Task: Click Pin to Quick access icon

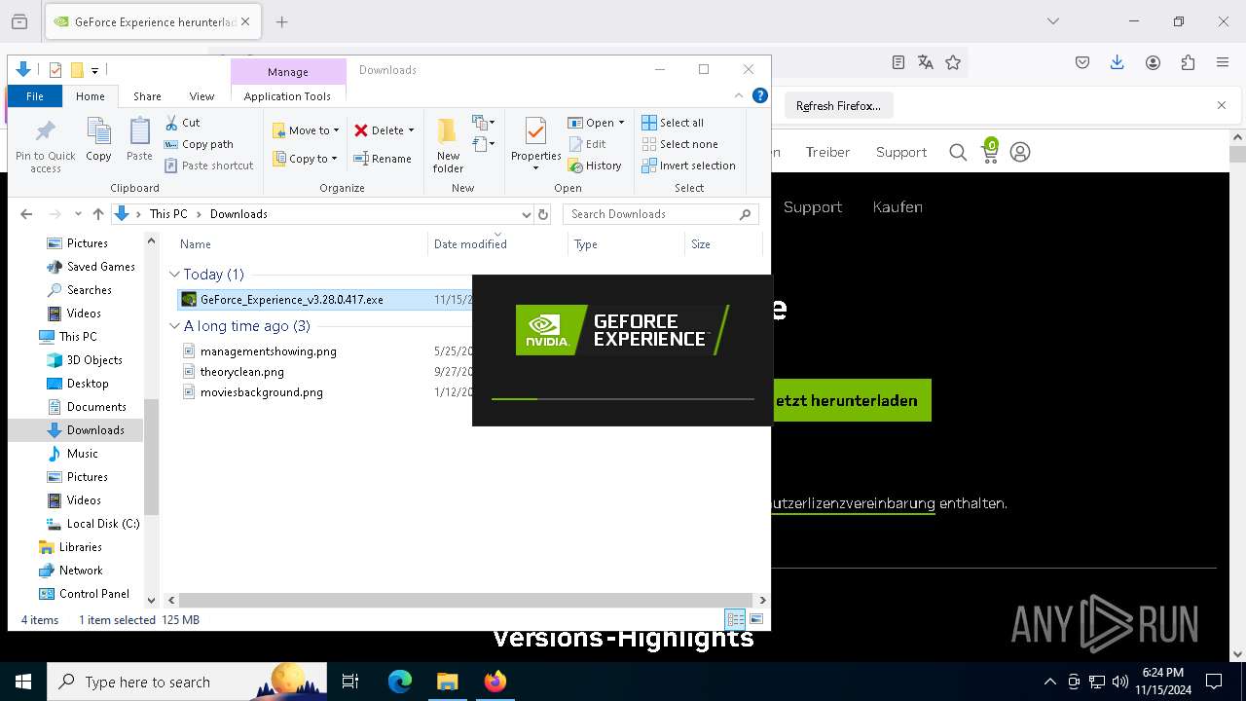Action: (46, 145)
